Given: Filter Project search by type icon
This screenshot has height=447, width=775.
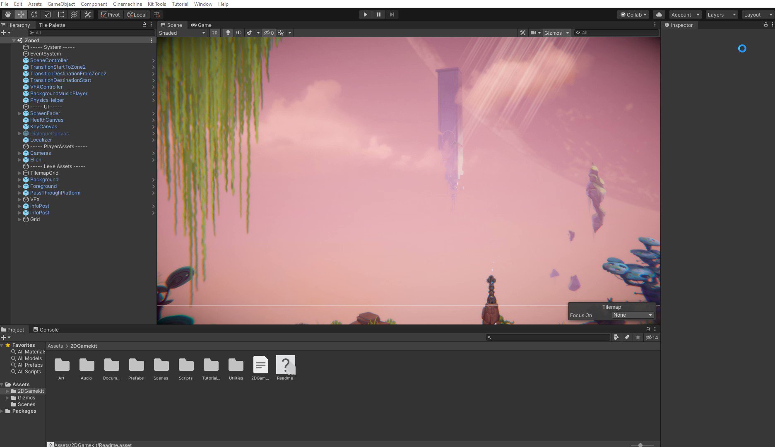Looking at the screenshot, I should point(616,337).
